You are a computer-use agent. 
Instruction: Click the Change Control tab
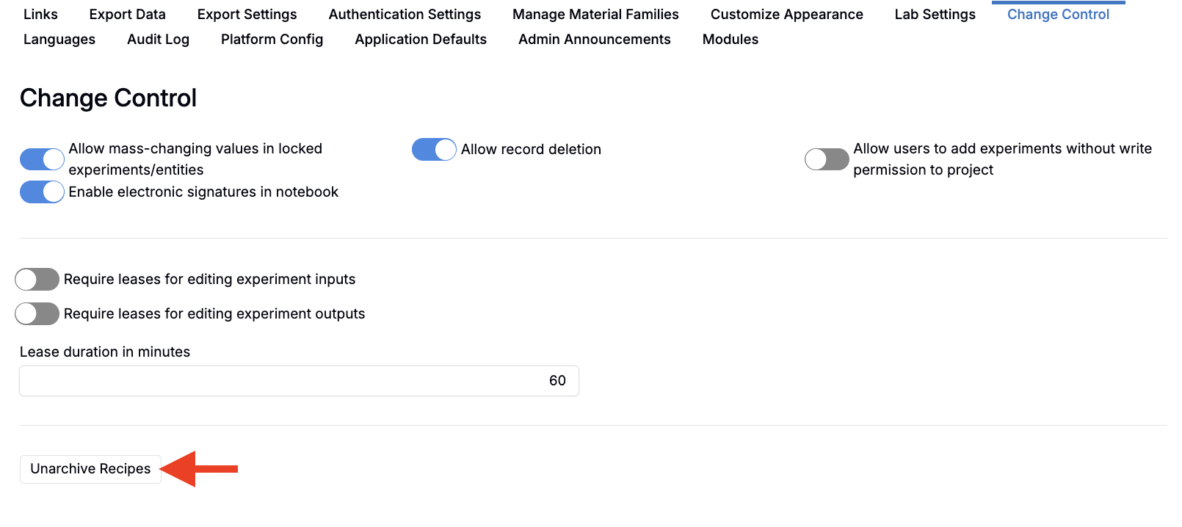point(1058,15)
